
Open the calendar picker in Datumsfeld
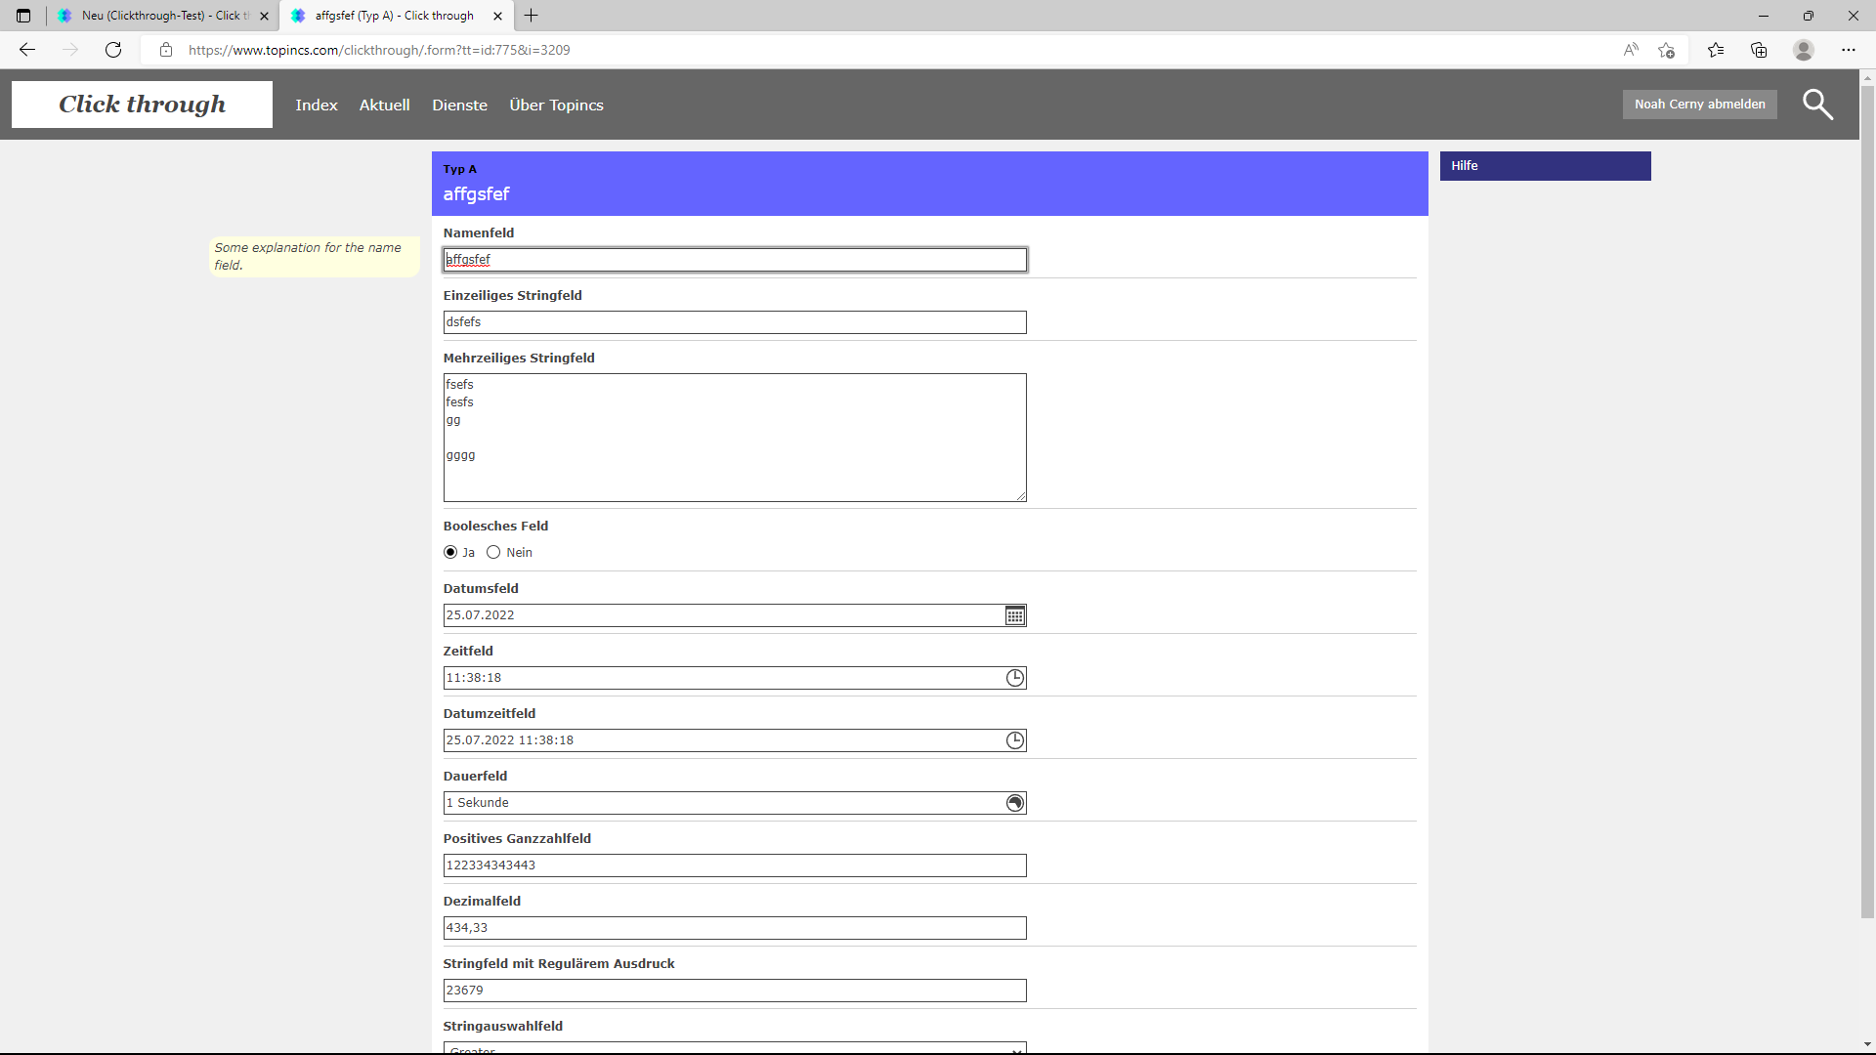click(x=1015, y=615)
